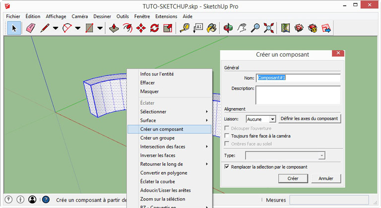This screenshot has width=381, height=208.
Task: Click Zoom Extents tool
Action: click(269, 28)
